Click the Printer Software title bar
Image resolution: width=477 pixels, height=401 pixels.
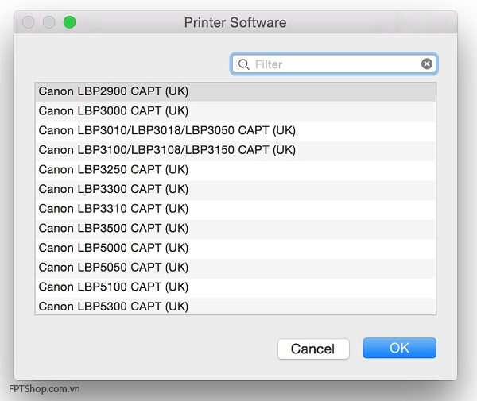[x=235, y=22]
